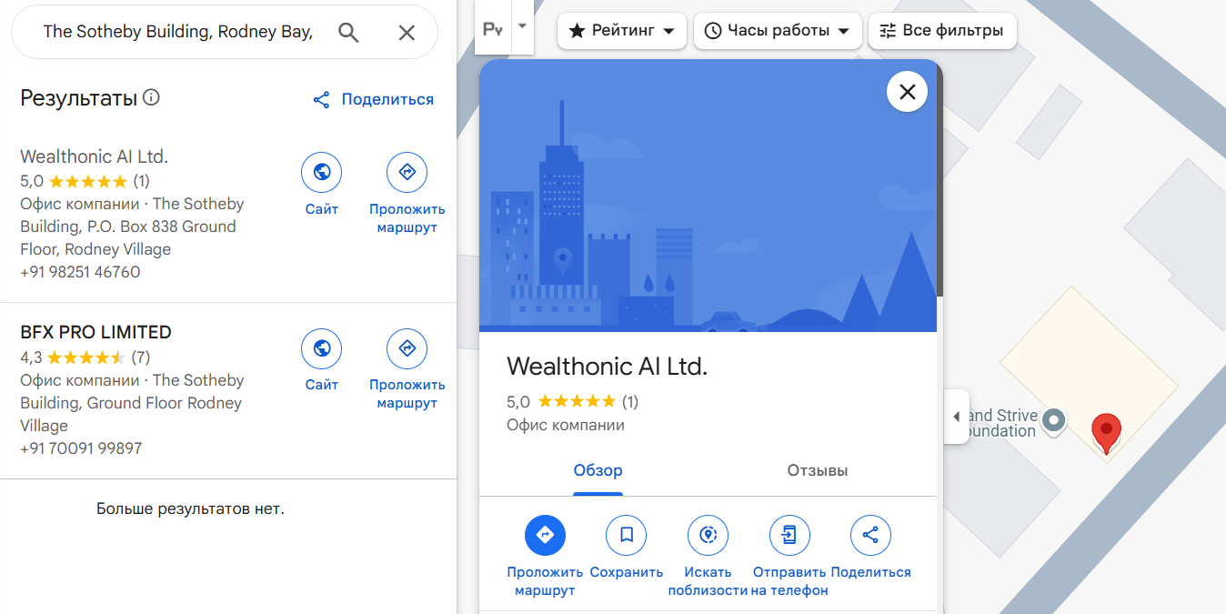
Task: Click the place card vertical scrollbar
Action: (x=940, y=182)
